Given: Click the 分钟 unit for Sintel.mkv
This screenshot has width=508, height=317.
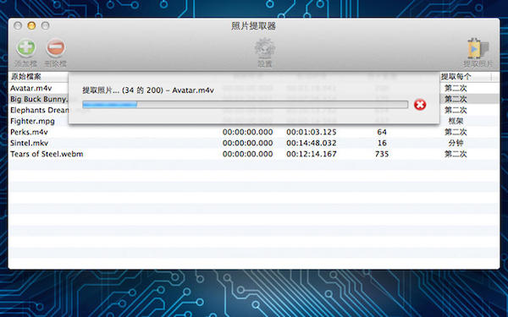Looking at the screenshot, I should (x=456, y=143).
